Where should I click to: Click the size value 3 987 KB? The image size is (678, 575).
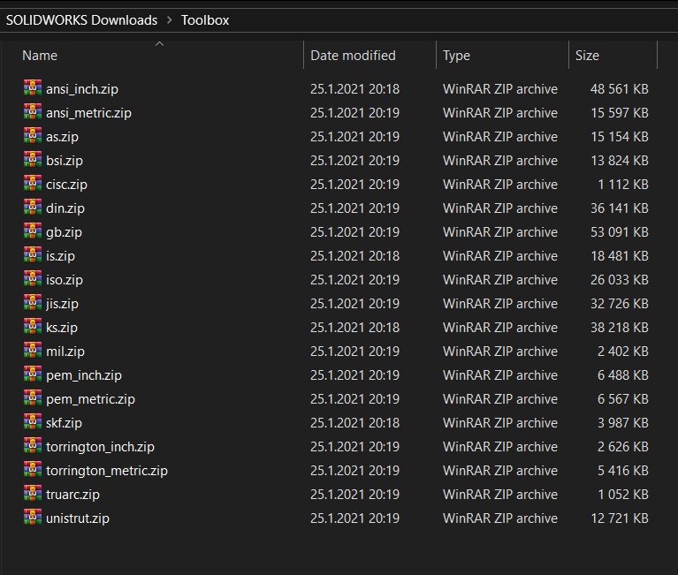(x=623, y=423)
